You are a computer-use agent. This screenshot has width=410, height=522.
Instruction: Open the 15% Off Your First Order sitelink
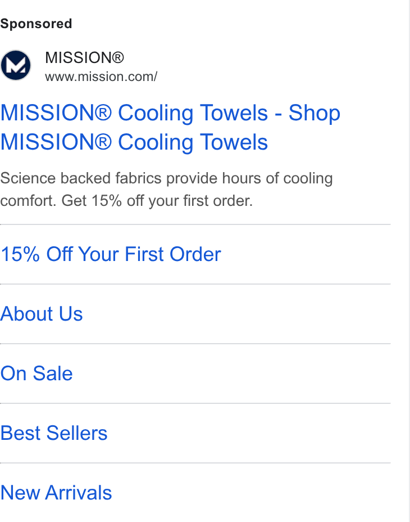111,254
